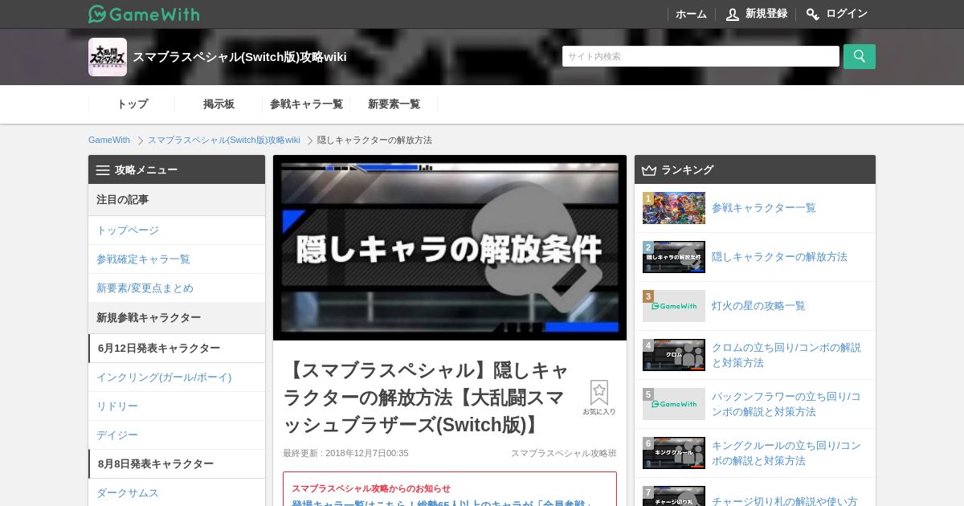Click the スマブラスペシャル(Switch版)攻略wiki header title

[x=239, y=57]
